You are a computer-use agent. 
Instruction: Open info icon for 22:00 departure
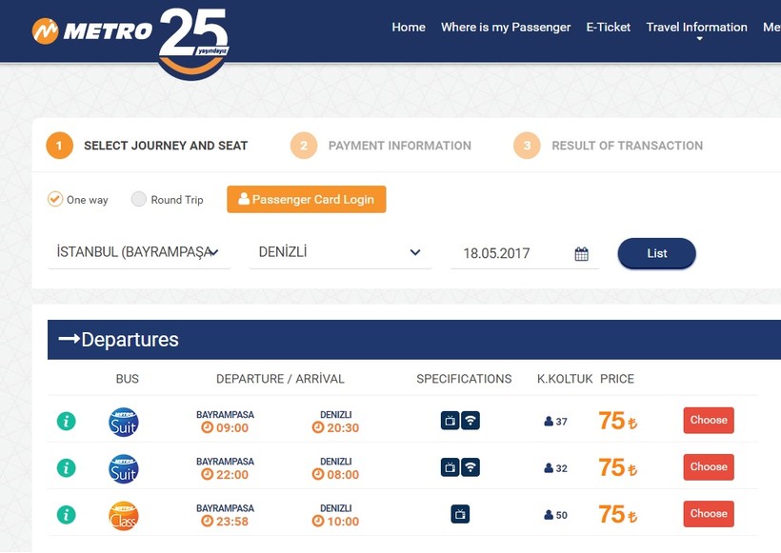[x=67, y=468]
